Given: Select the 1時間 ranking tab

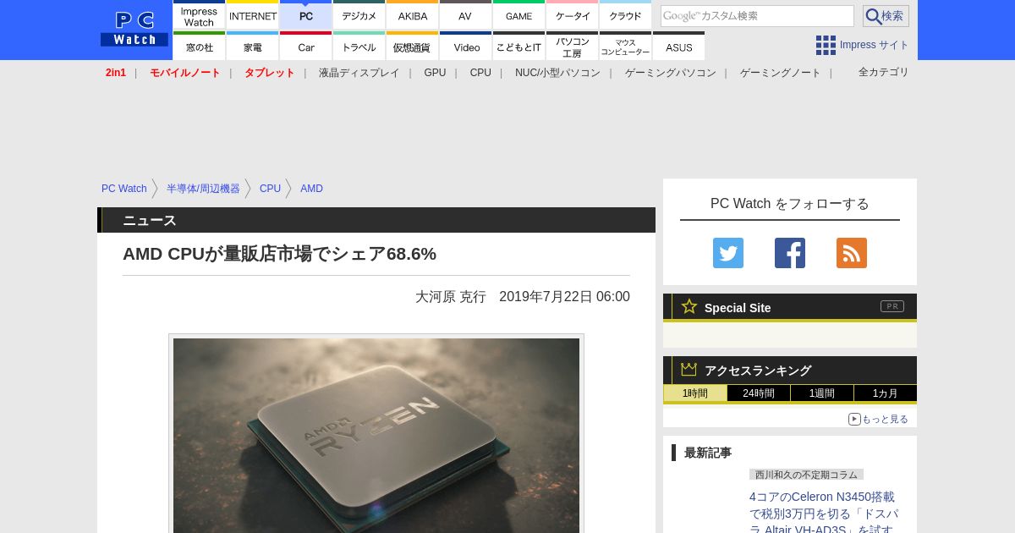Looking at the screenshot, I should pyautogui.click(x=695, y=393).
